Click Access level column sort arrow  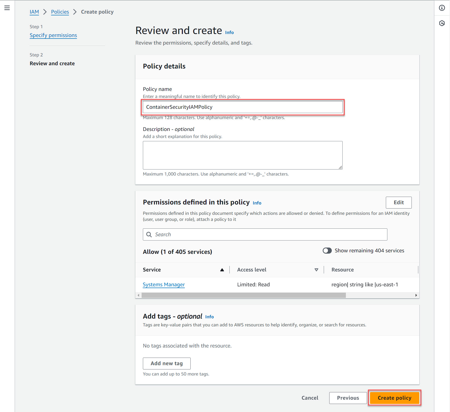(316, 270)
